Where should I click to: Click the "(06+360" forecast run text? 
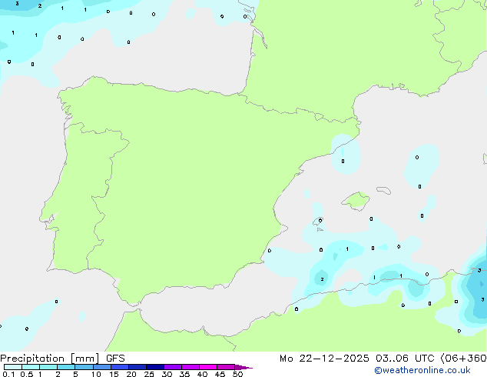pos(464,359)
